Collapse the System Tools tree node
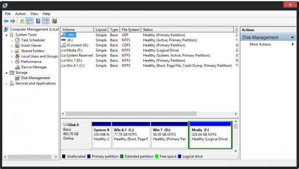299x169 pixels. 7,35
